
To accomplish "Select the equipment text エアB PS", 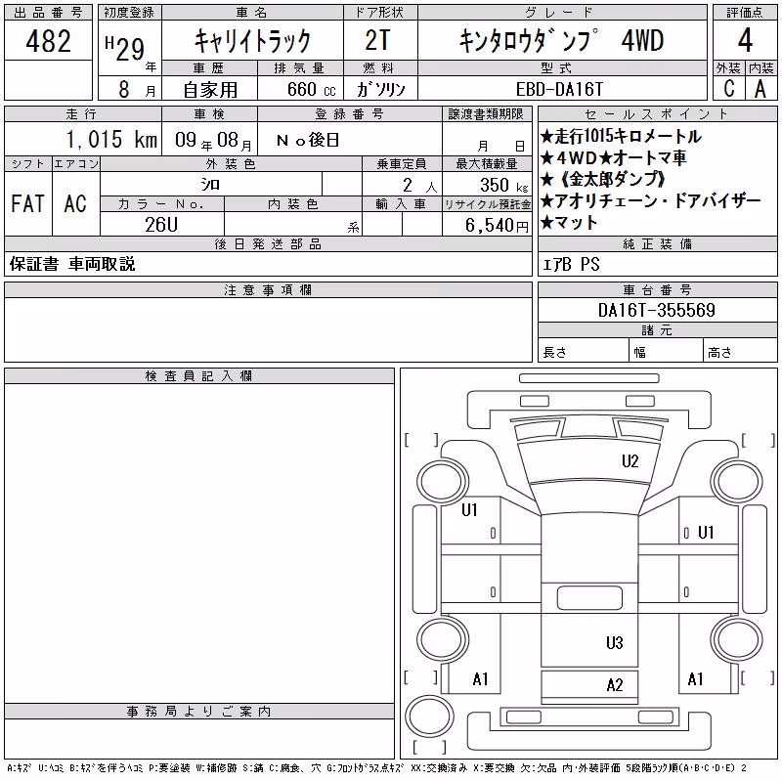I will coord(572,264).
